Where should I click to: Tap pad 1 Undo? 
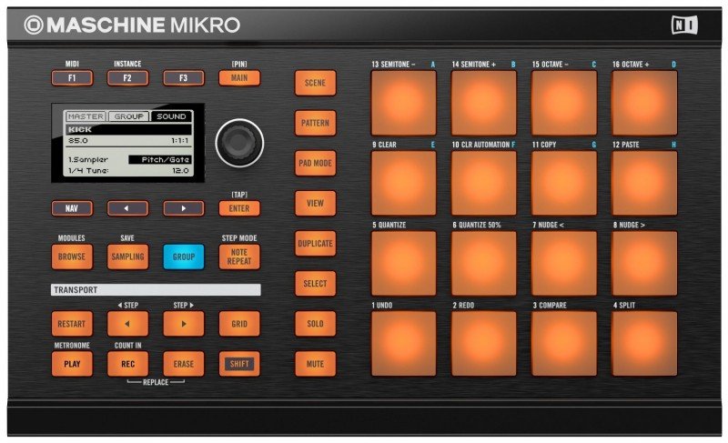click(403, 343)
